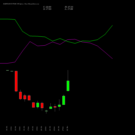Select the green candle for 19 Feb
This screenshot has width=135, height=135.
coord(38,105)
